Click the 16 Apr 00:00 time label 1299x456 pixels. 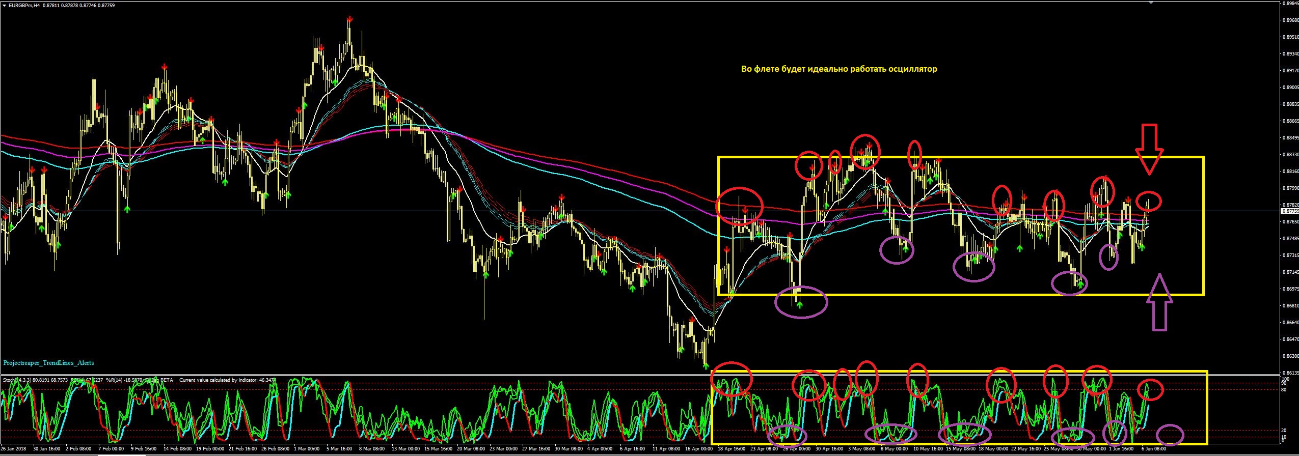(699, 449)
